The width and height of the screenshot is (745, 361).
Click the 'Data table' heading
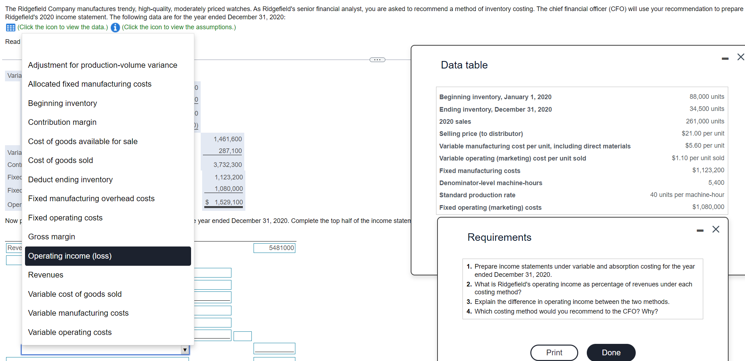464,65
